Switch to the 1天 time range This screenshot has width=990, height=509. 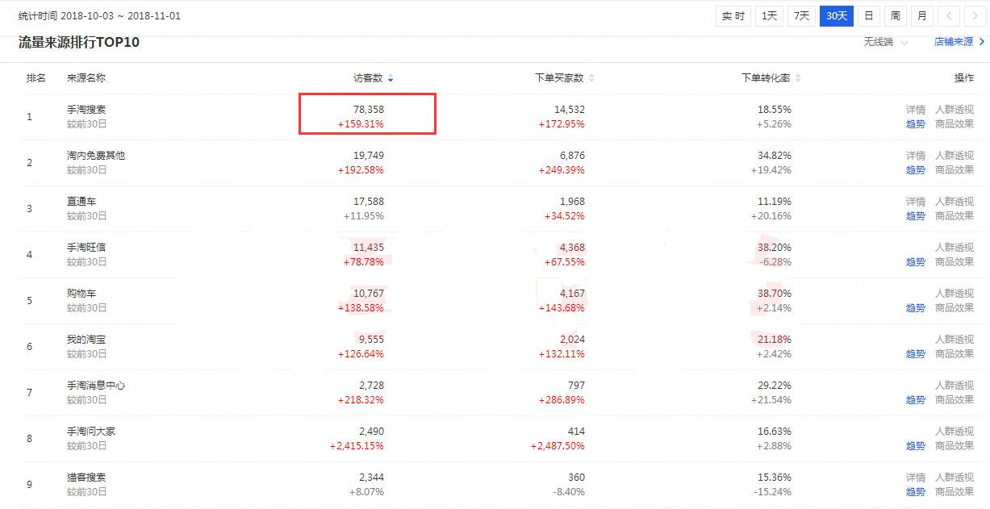click(770, 16)
